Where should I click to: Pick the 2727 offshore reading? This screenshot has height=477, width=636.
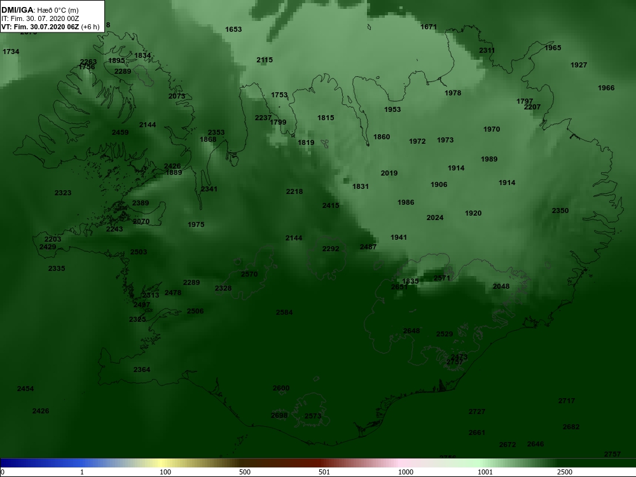477,411
